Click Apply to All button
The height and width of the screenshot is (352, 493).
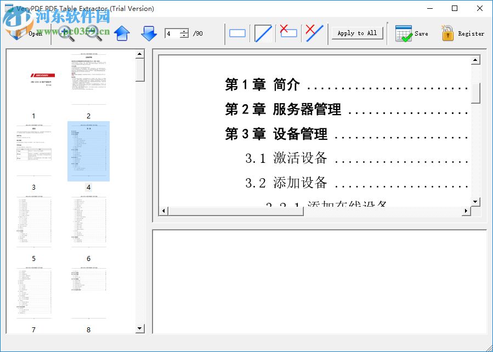pos(357,33)
